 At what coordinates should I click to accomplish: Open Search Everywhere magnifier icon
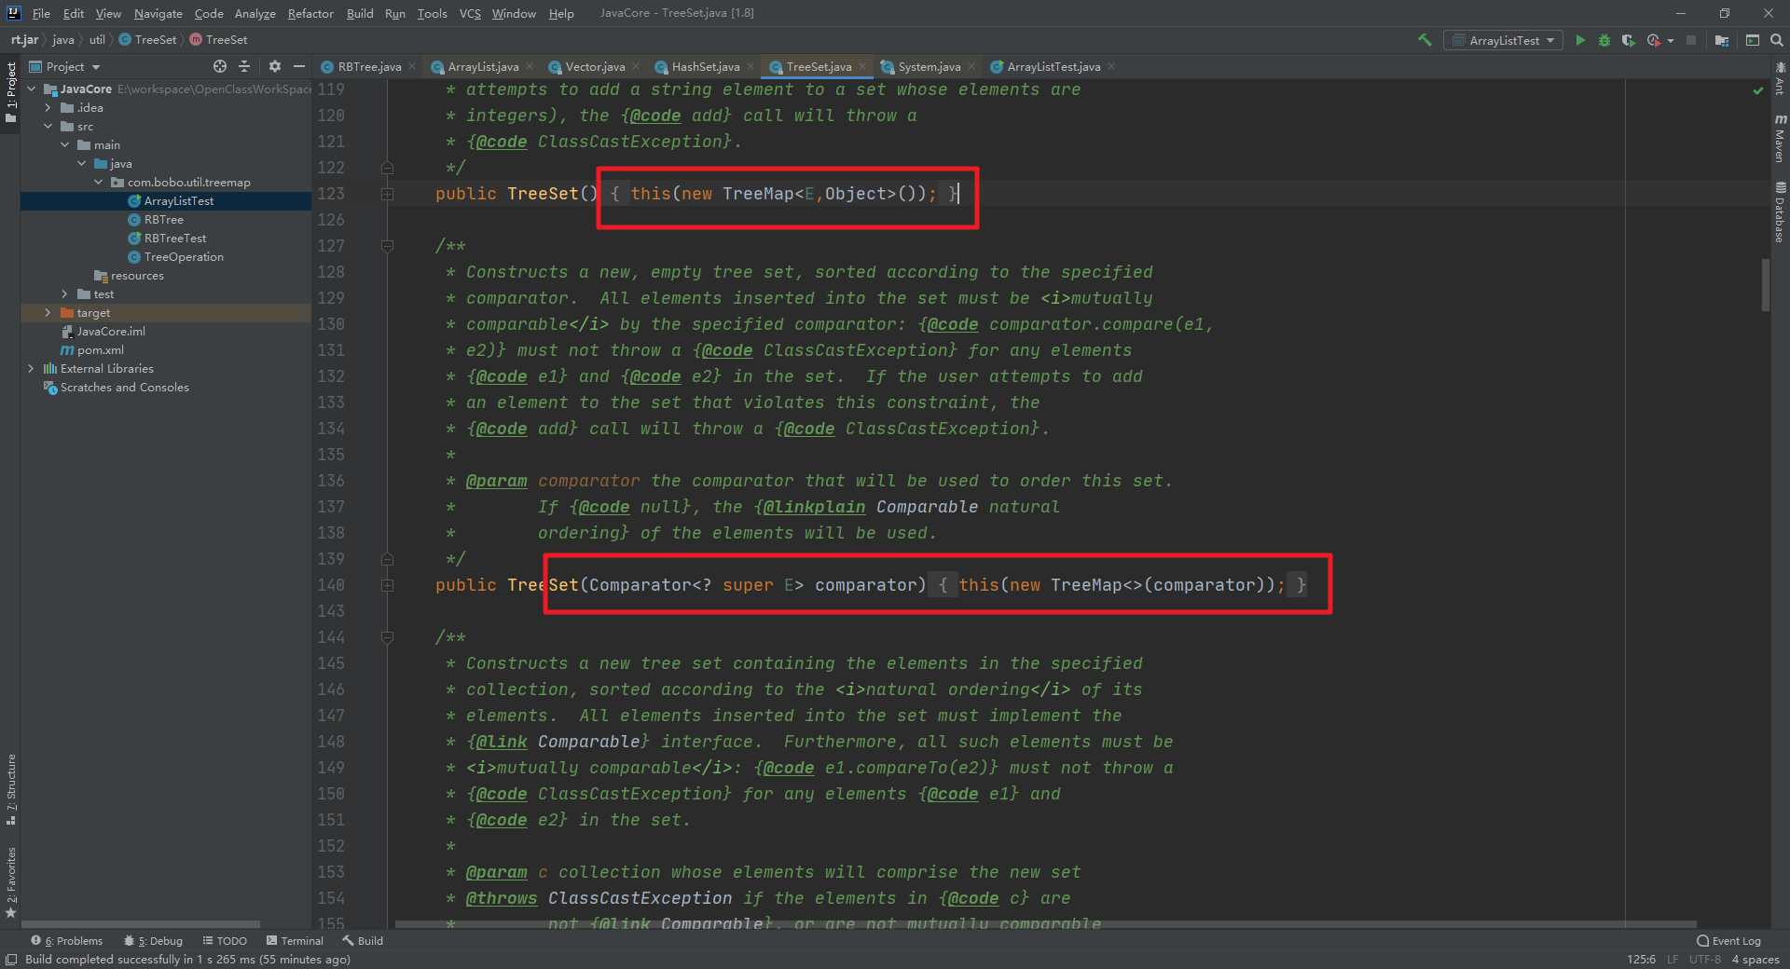(1777, 40)
